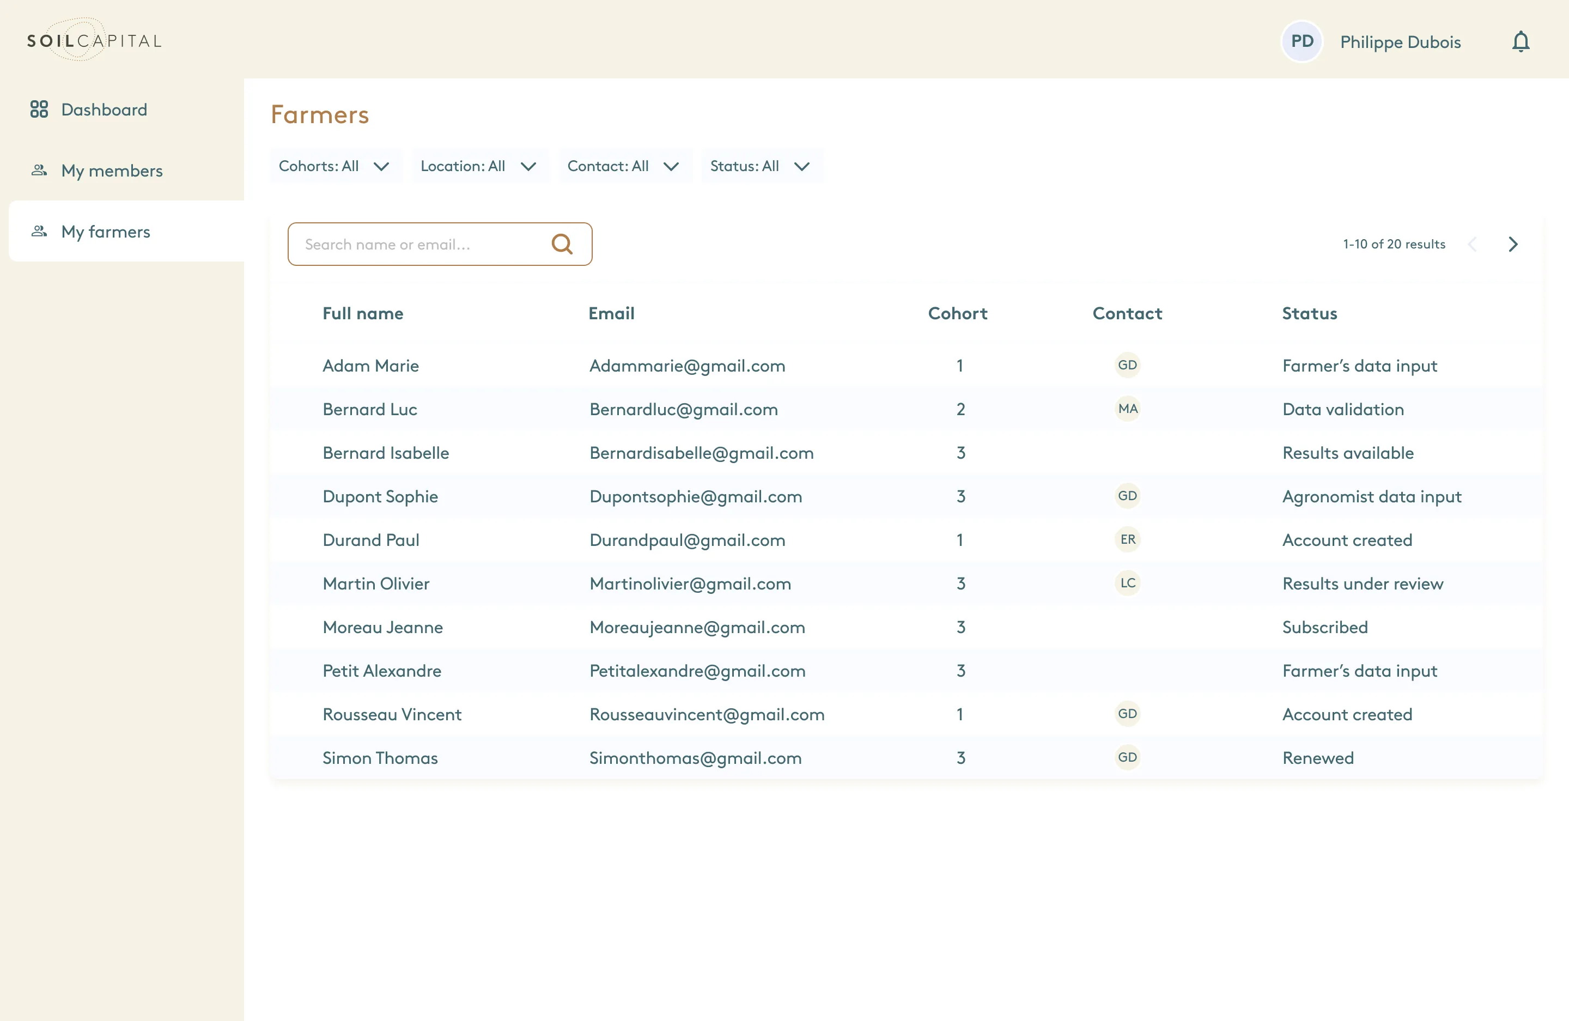Click the My members people icon
The width and height of the screenshot is (1569, 1021).
(x=39, y=171)
